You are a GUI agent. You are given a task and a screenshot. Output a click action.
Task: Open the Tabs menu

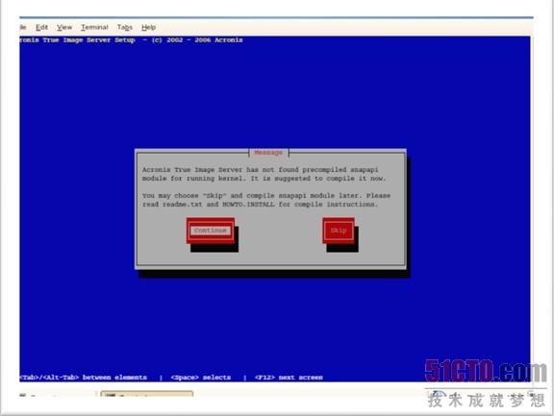pyautogui.click(x=125, y=27)
